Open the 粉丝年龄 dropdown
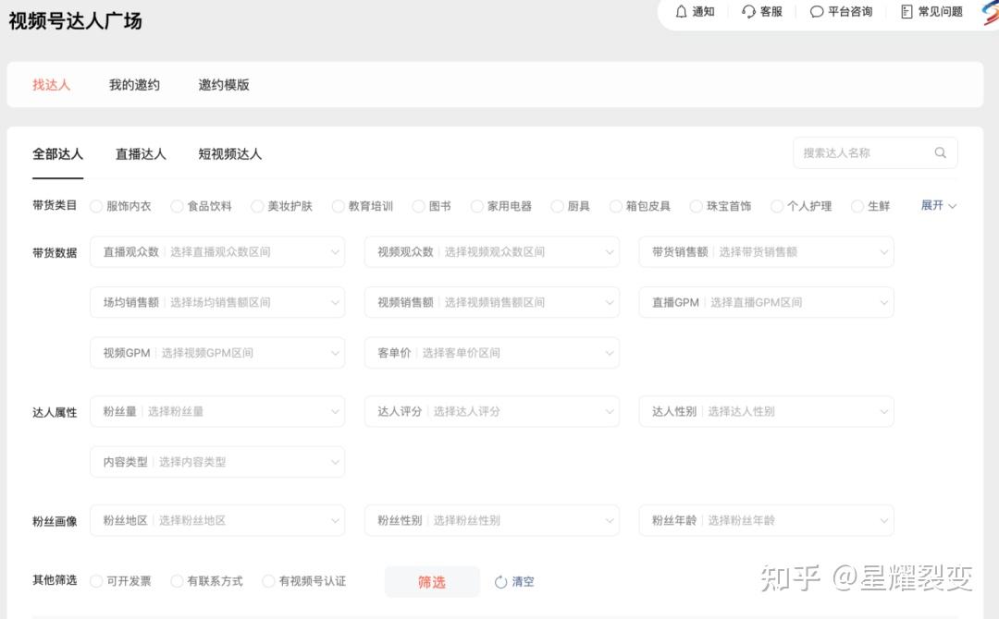Viewport: 999px width, 619px height. point(766,520)
